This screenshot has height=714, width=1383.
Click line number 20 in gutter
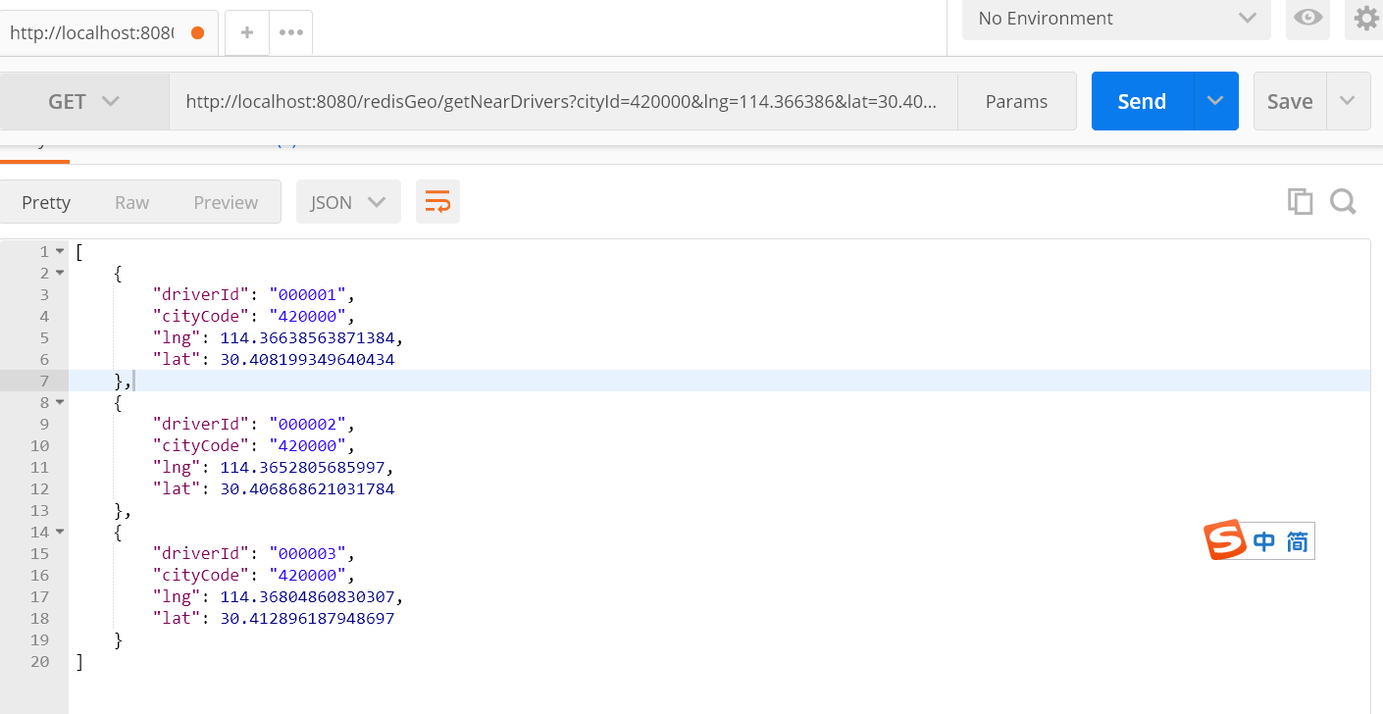39,661
